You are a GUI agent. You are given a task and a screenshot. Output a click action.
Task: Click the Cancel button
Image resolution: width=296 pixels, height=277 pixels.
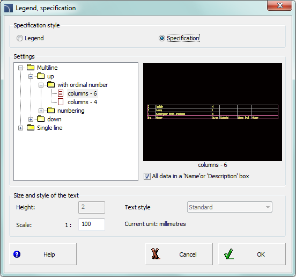179,254
